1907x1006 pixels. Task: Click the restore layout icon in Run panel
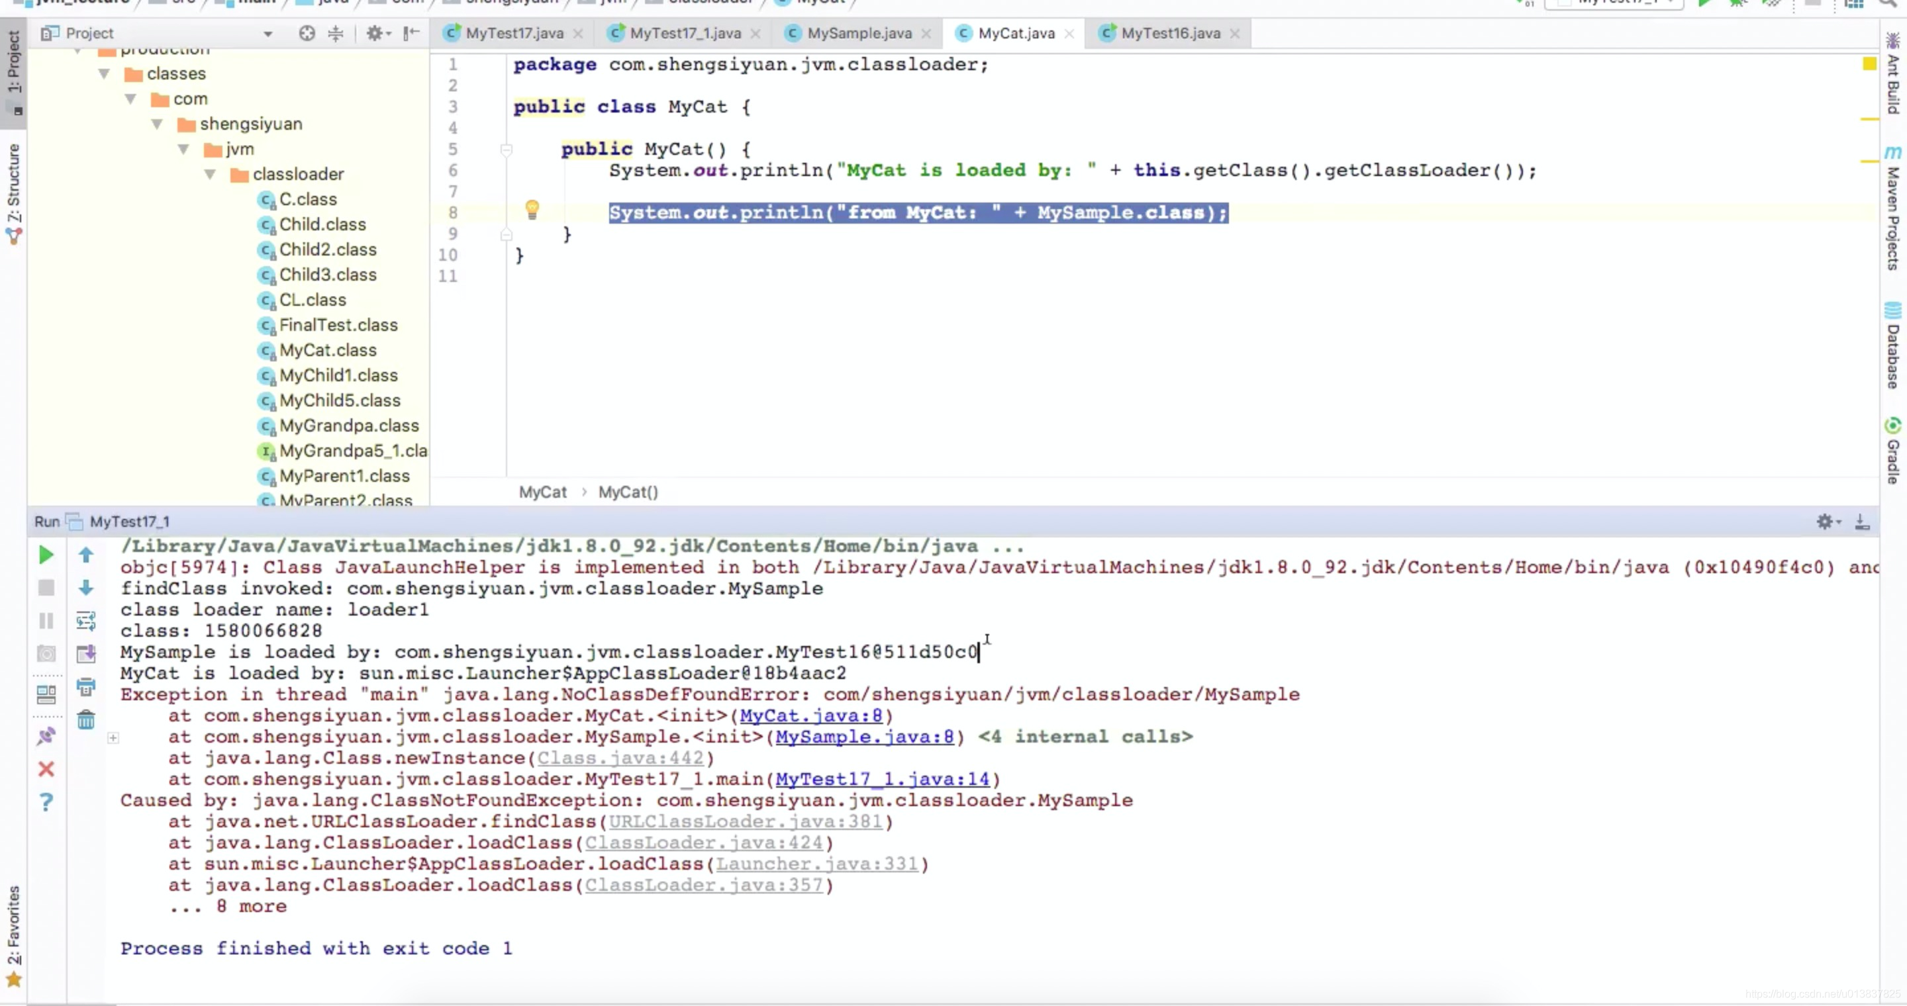tap(46, 694)
